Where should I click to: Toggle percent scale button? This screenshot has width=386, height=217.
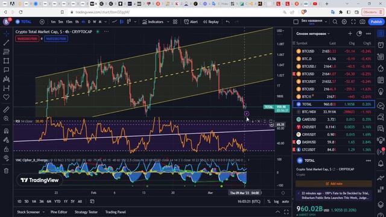pos(269,201)
